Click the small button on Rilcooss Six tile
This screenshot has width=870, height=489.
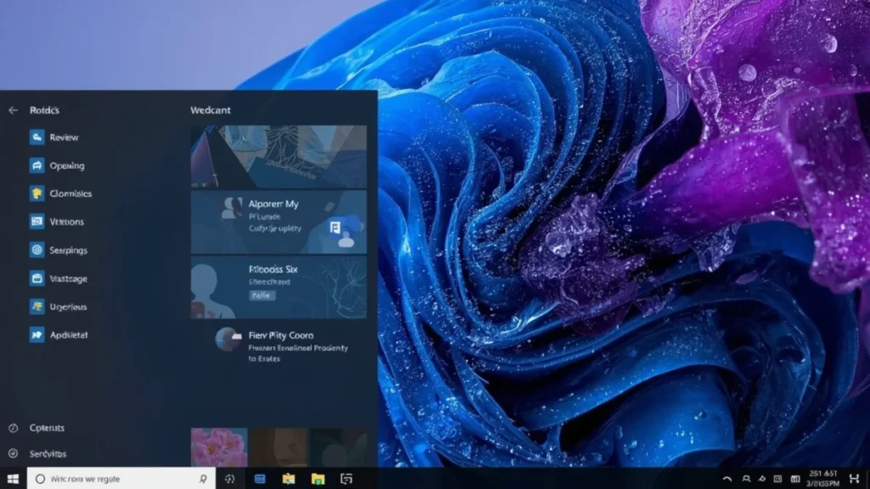pos(262,295)
